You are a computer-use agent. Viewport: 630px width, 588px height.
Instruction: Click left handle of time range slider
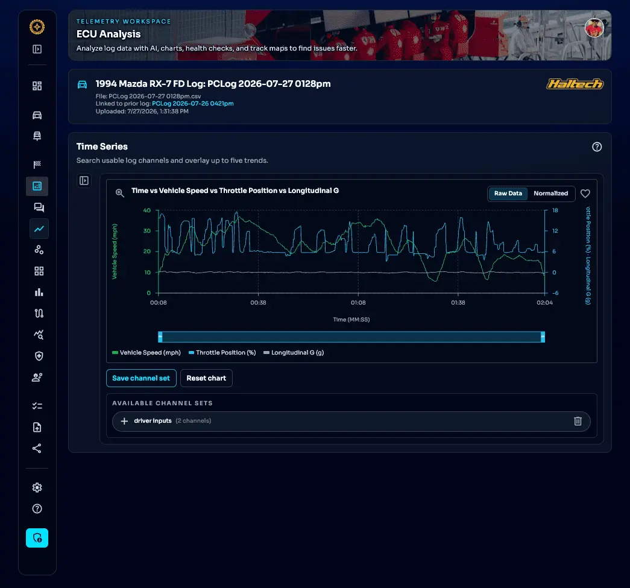coord(160,337)
